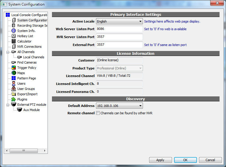Open the Active Locale dropdown
Image resolution: width=226 pixels, height=167 pixels.
click(119, 21)
